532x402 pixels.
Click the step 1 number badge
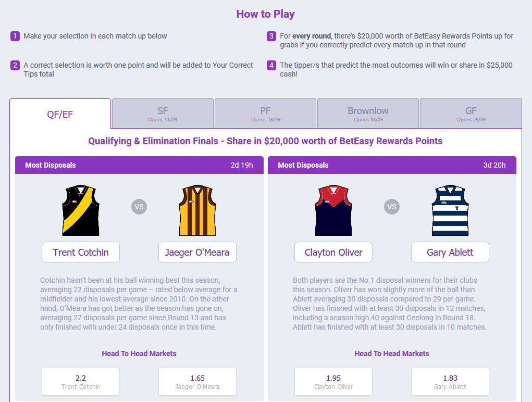point(15,36)
